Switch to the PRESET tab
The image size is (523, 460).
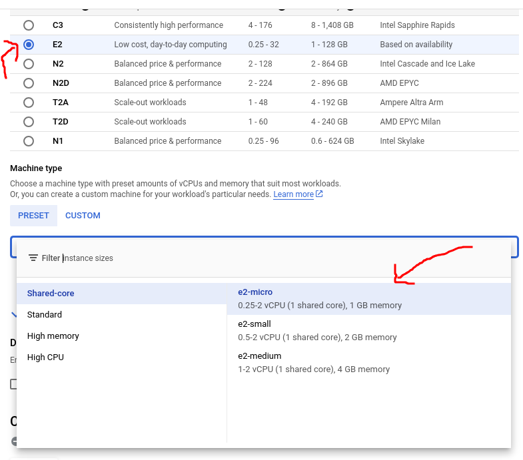[x=33, y=216]
